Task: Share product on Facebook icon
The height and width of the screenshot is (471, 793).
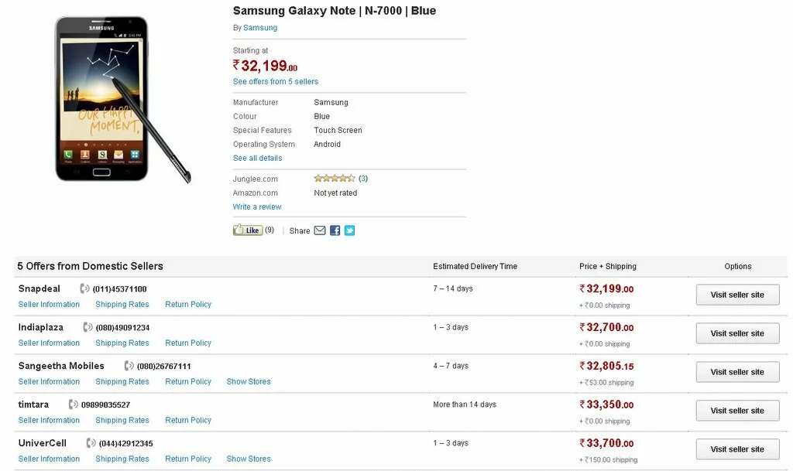Action: coord(335,230)
